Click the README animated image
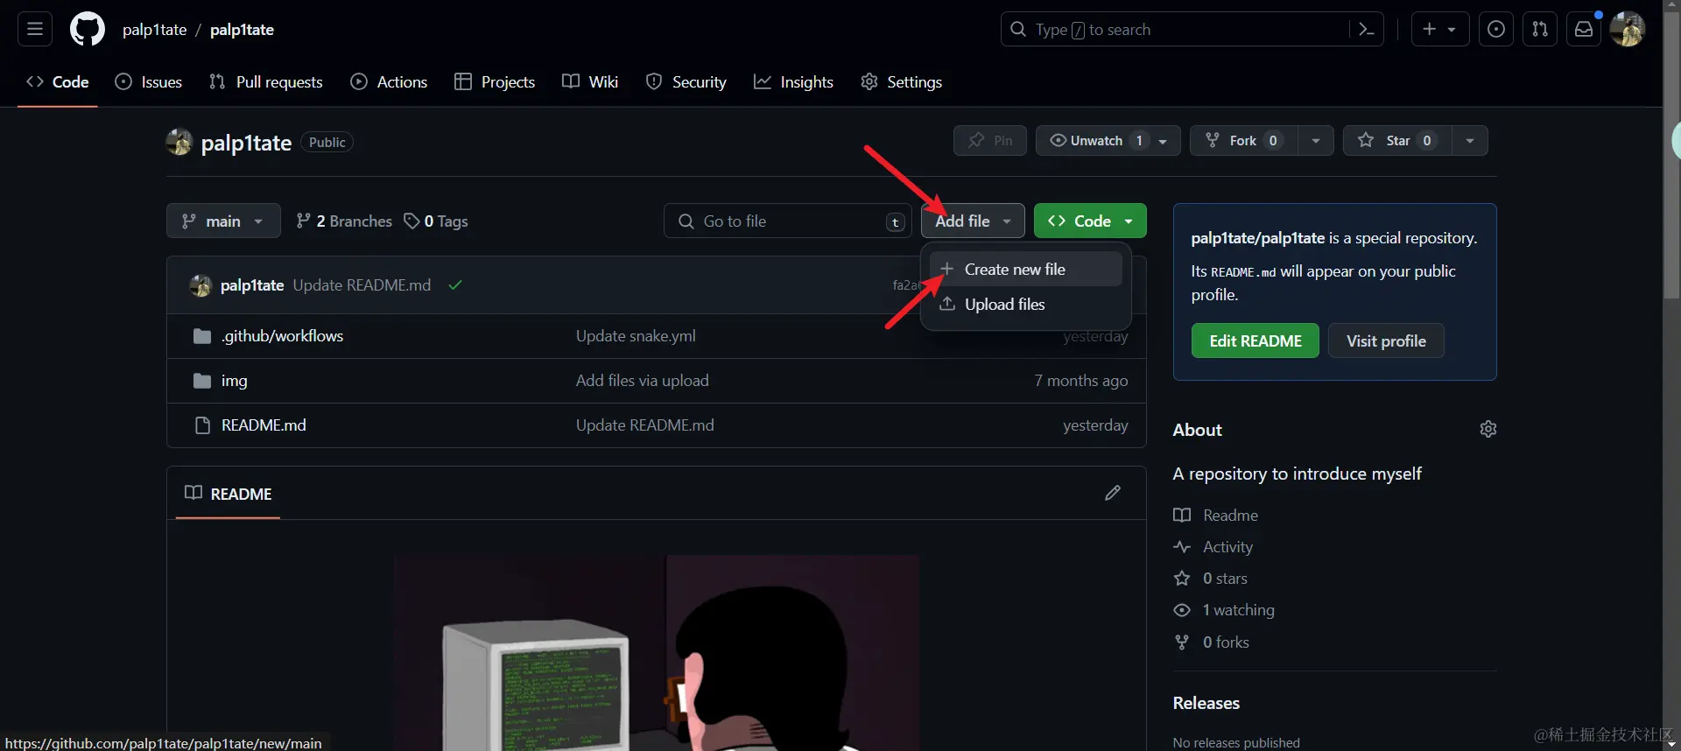Image resolution: width=1681 pixels, height=751 pixels. coord(657,653)
